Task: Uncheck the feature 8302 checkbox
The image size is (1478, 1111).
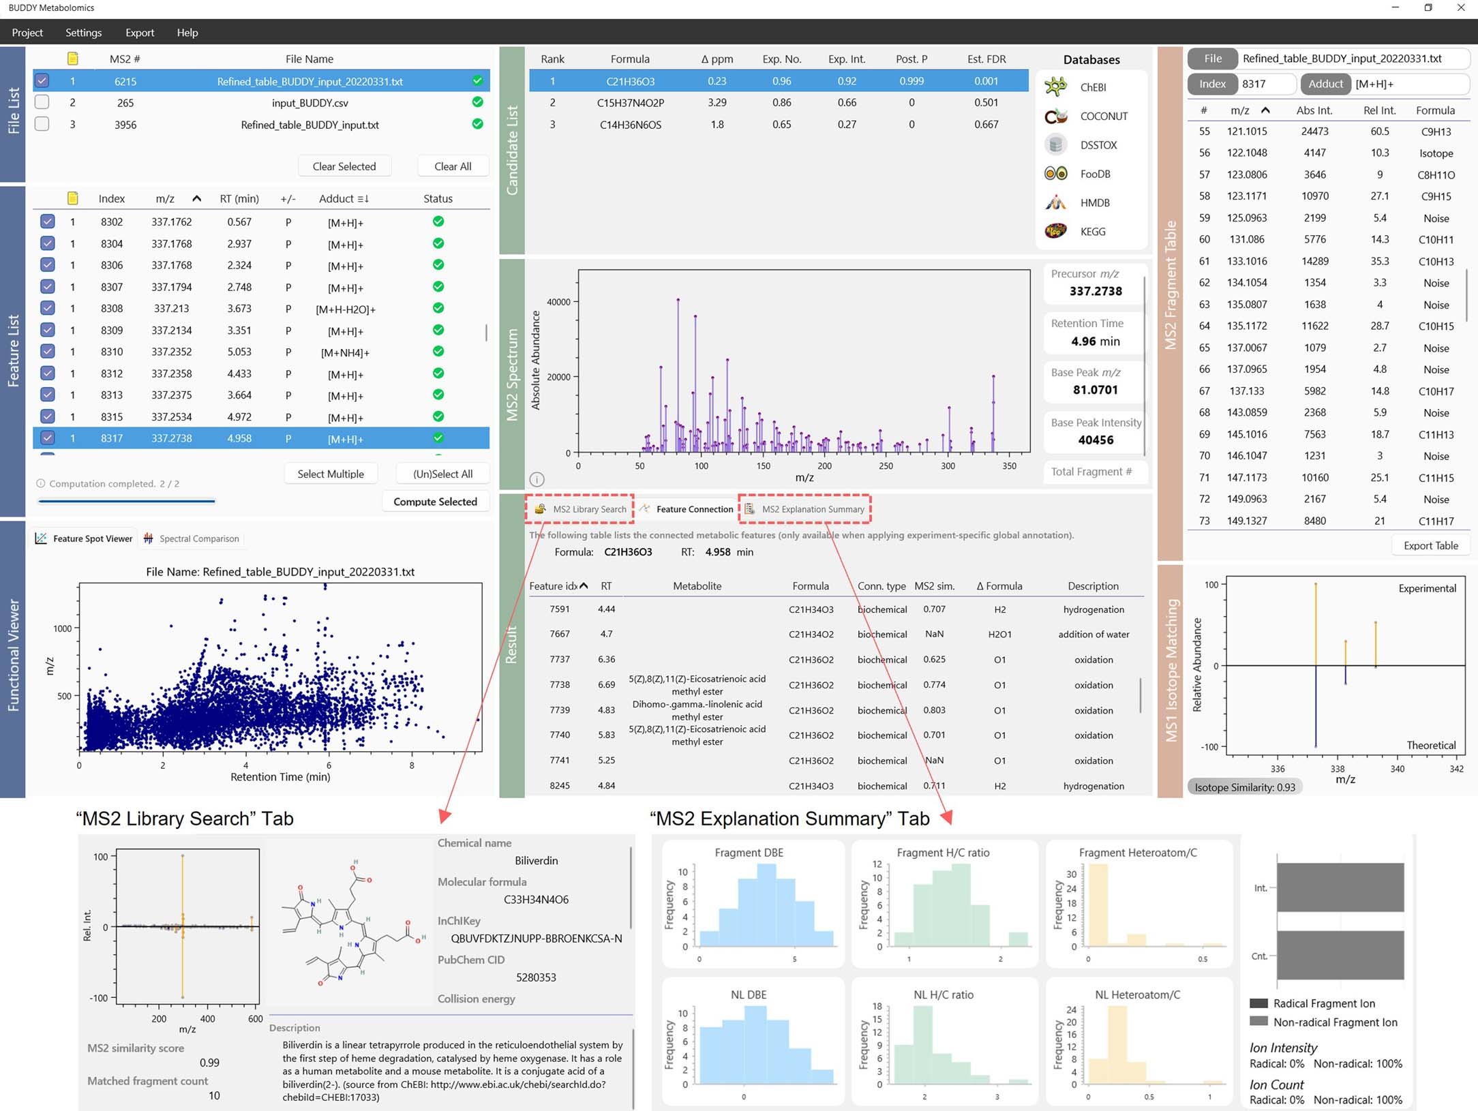Action: [47, 222]
